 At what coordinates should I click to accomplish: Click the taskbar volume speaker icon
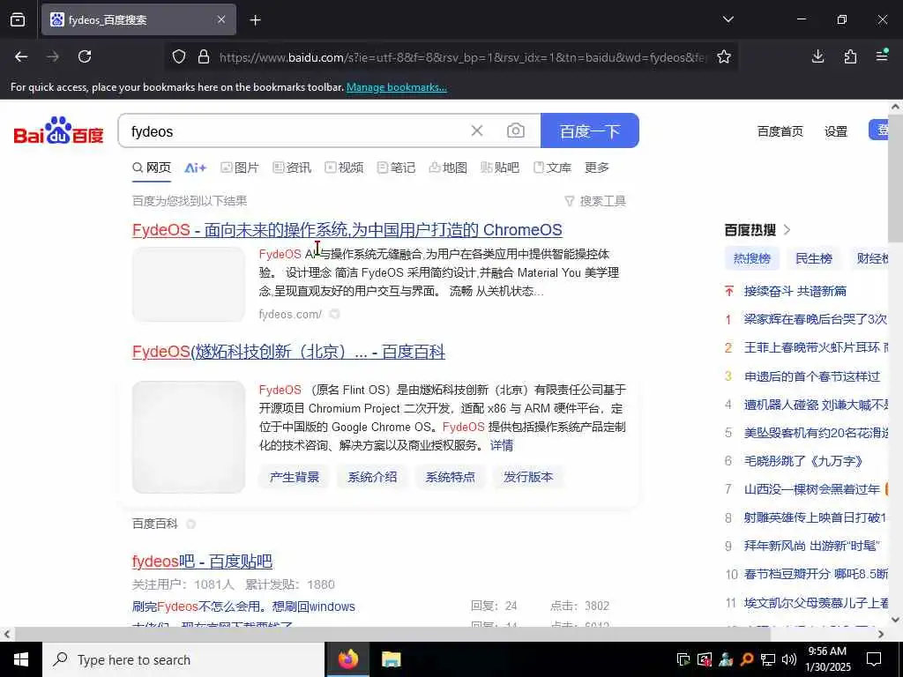coord(789,659)
